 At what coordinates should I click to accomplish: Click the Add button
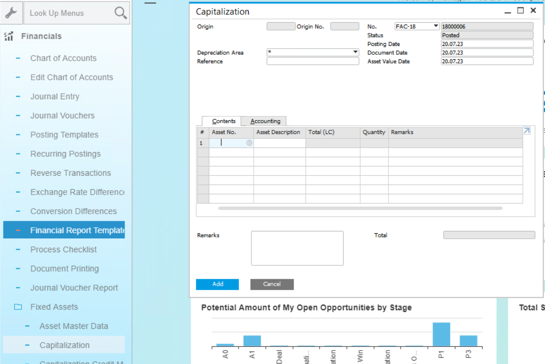tap(217, 284)
